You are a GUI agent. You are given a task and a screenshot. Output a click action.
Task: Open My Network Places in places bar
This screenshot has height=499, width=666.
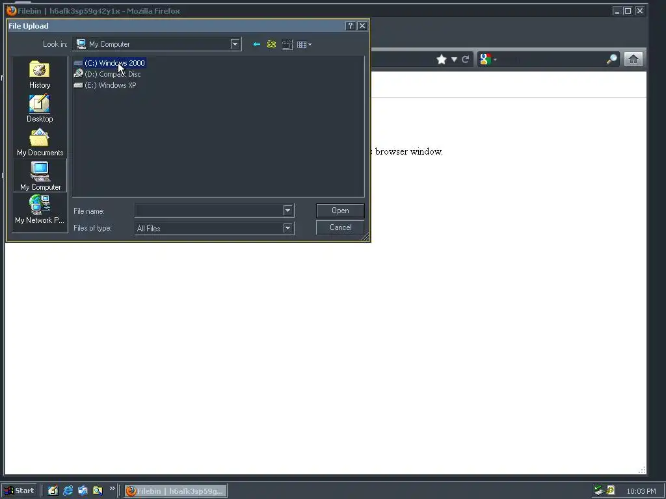(40, 210)
